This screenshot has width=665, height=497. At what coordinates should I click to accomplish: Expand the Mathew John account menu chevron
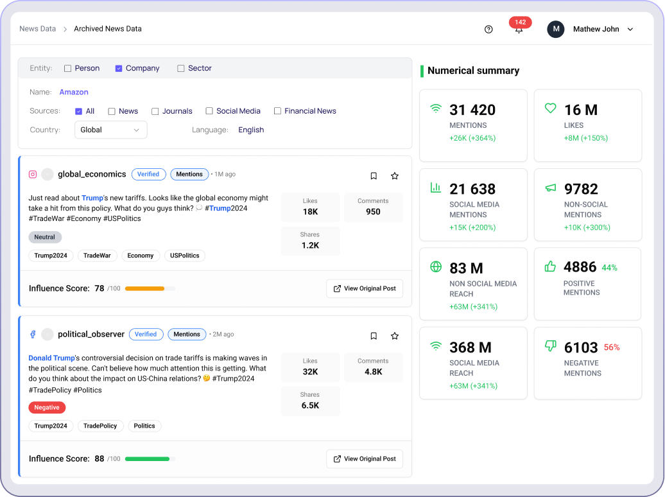[x=630, y=30]
